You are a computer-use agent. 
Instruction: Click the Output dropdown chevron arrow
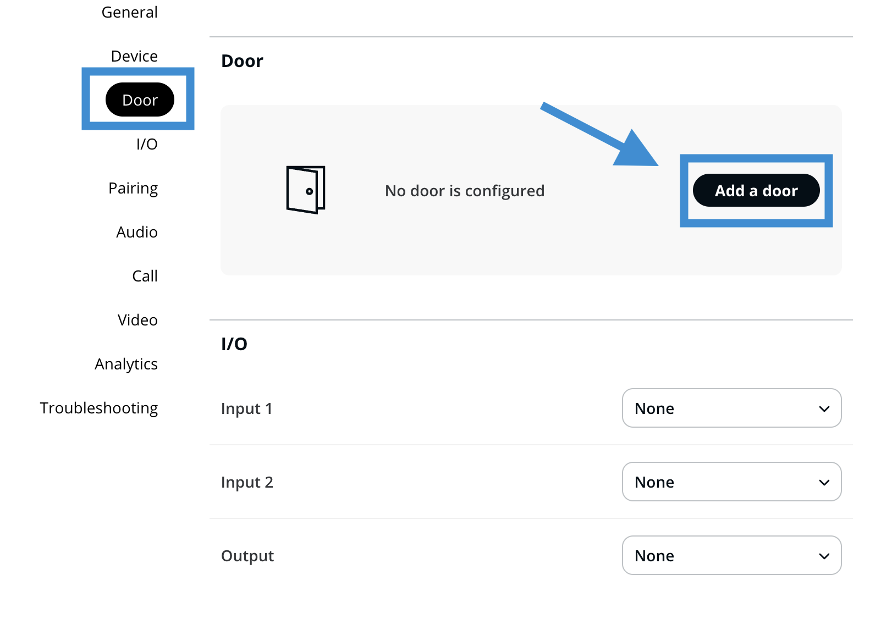pos(824,556)
